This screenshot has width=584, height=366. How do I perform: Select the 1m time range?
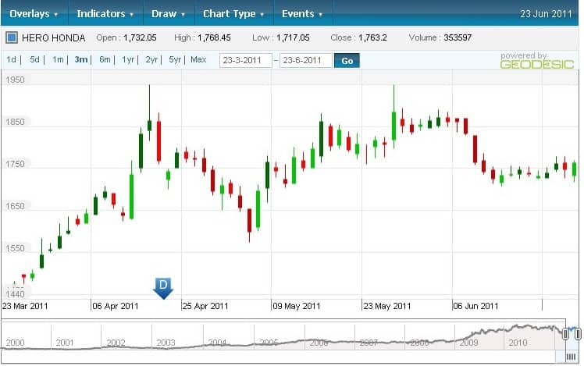click(x=58, y=59)
